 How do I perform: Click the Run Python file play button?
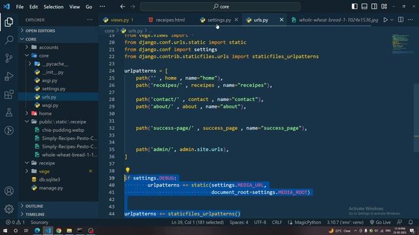386,20
